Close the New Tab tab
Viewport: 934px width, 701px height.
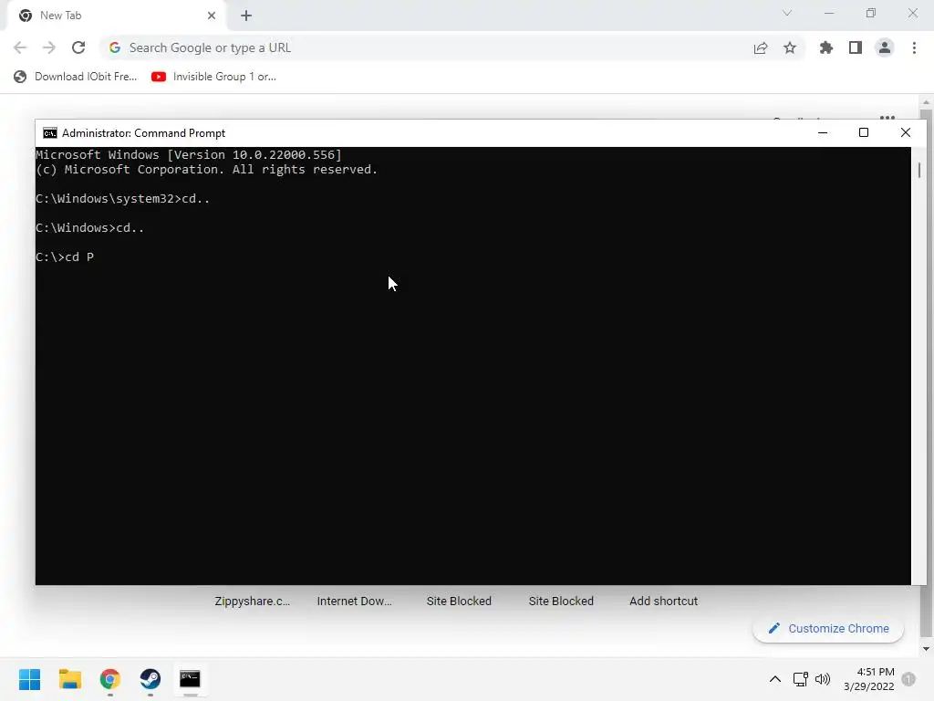point(212,16)
